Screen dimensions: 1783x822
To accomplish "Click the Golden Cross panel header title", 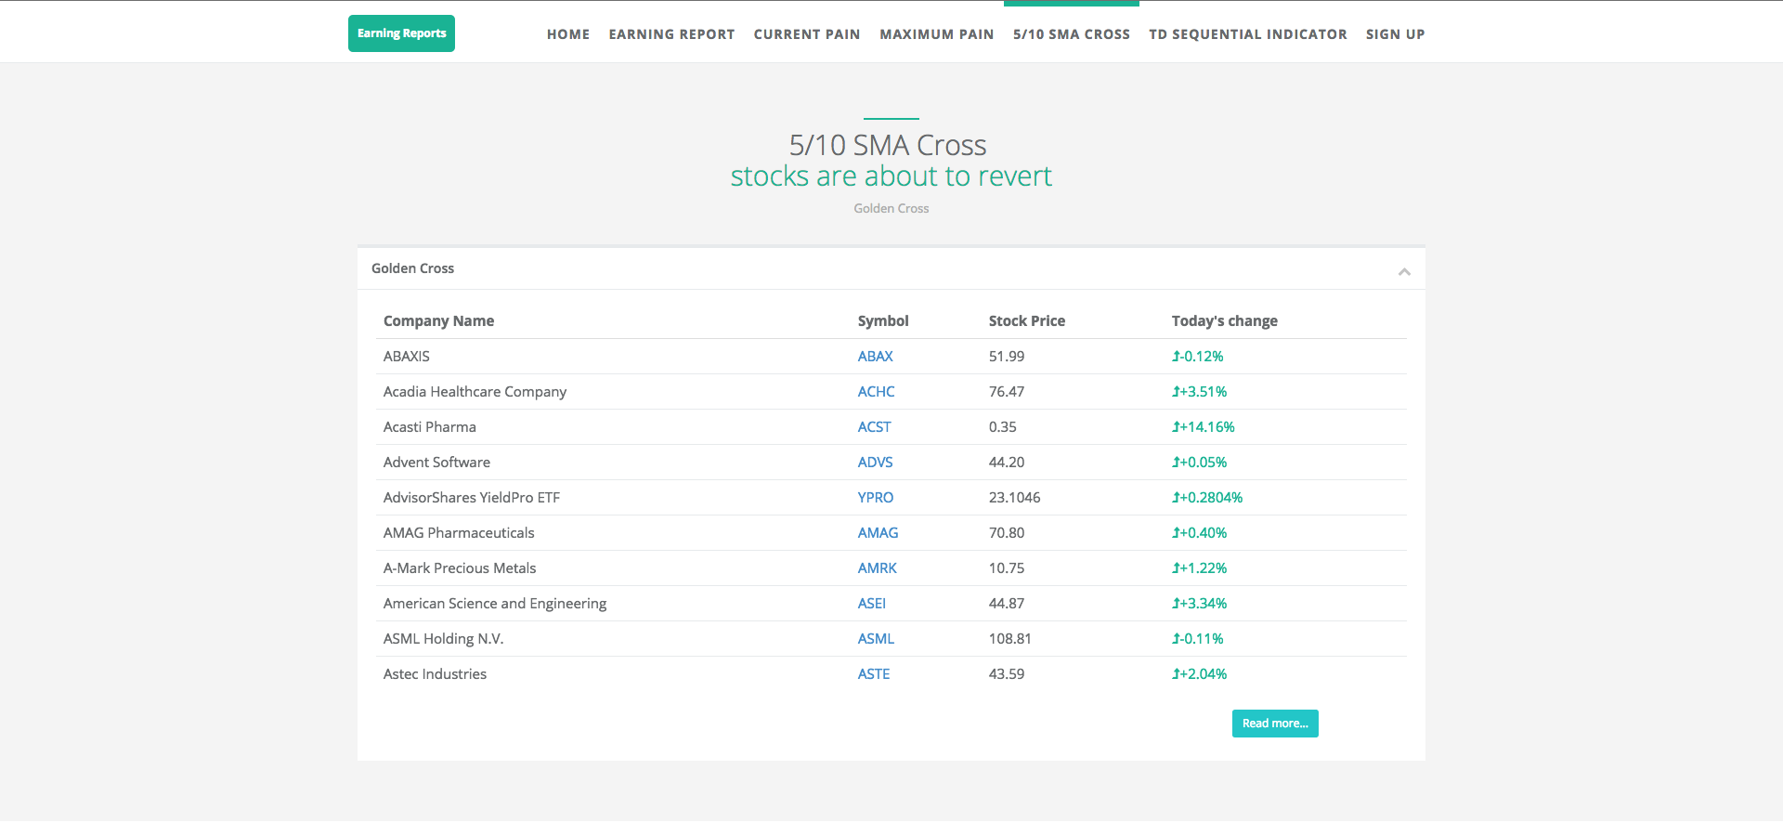I will [412, 268].
